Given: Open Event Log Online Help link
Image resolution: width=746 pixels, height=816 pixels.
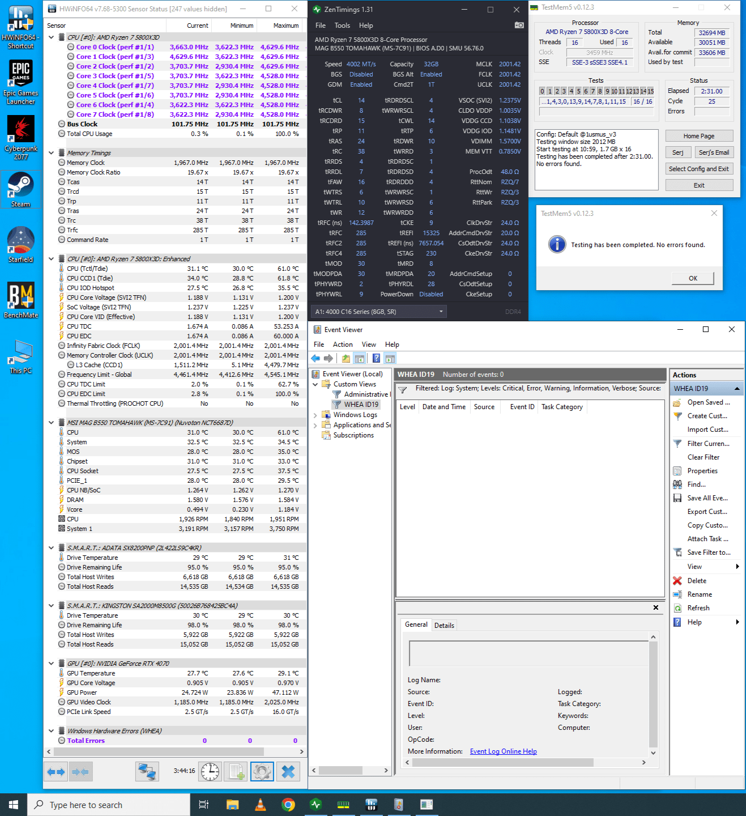Looking at the screenshot, I should click(x=503, y=751).
